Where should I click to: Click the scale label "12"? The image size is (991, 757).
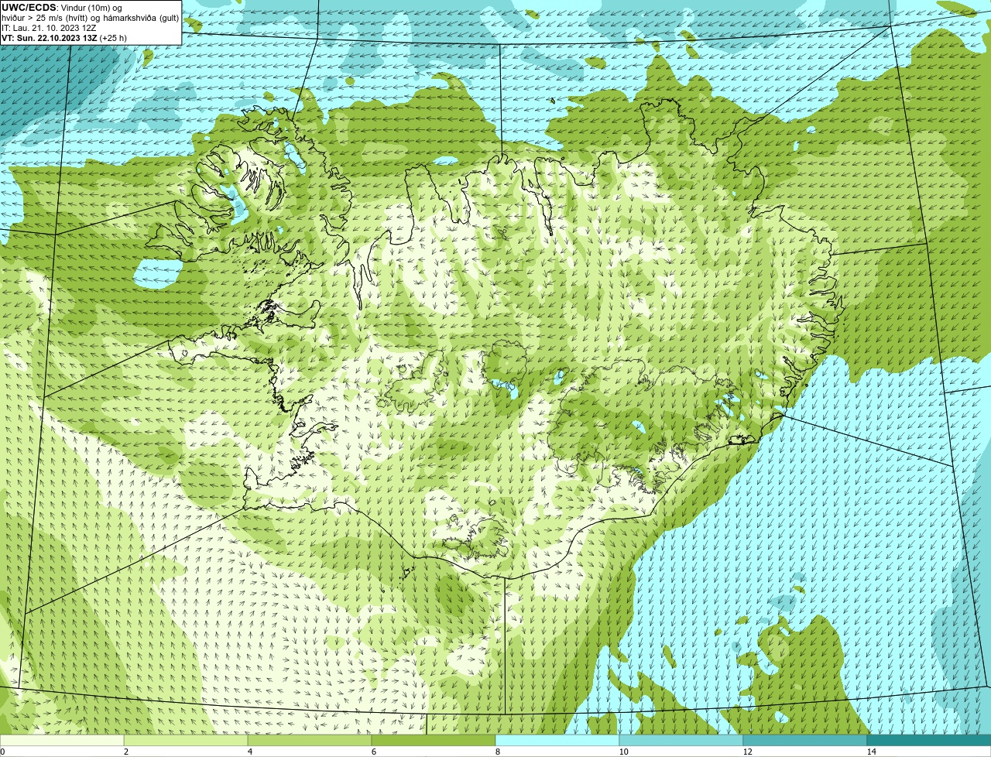tap(747, 752)
